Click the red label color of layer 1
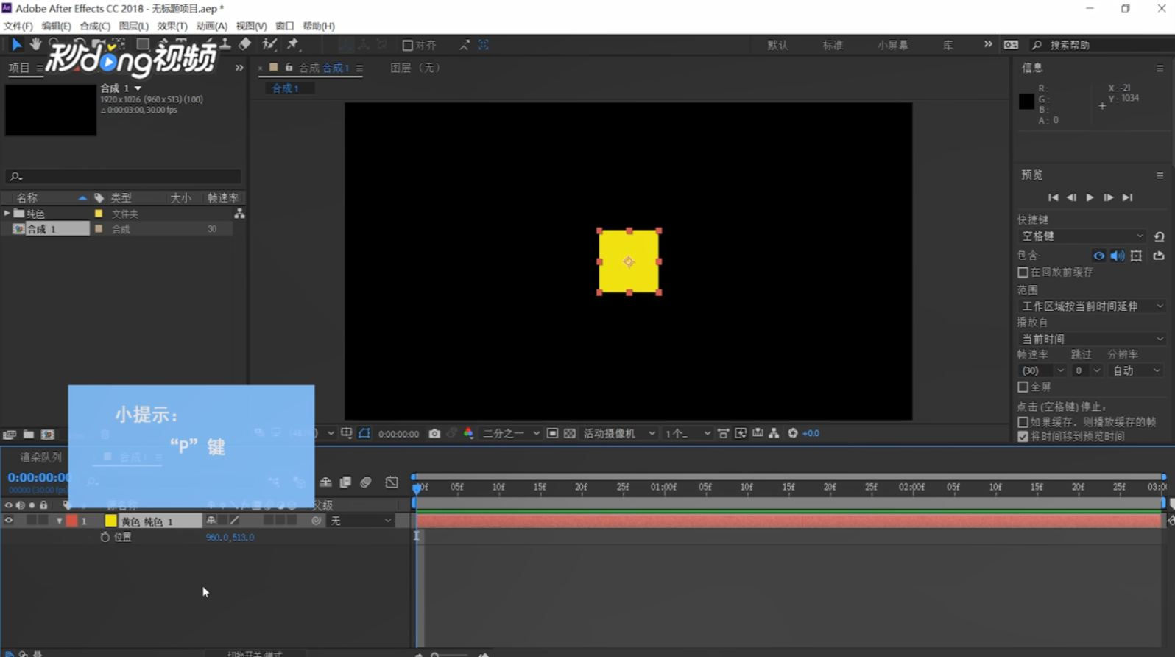Screen dimensions: 1175x657 [x=71, y=521]
